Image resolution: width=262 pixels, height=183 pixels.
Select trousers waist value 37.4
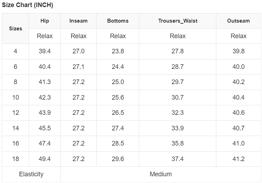pyautogui.click(x=178, y=159)
